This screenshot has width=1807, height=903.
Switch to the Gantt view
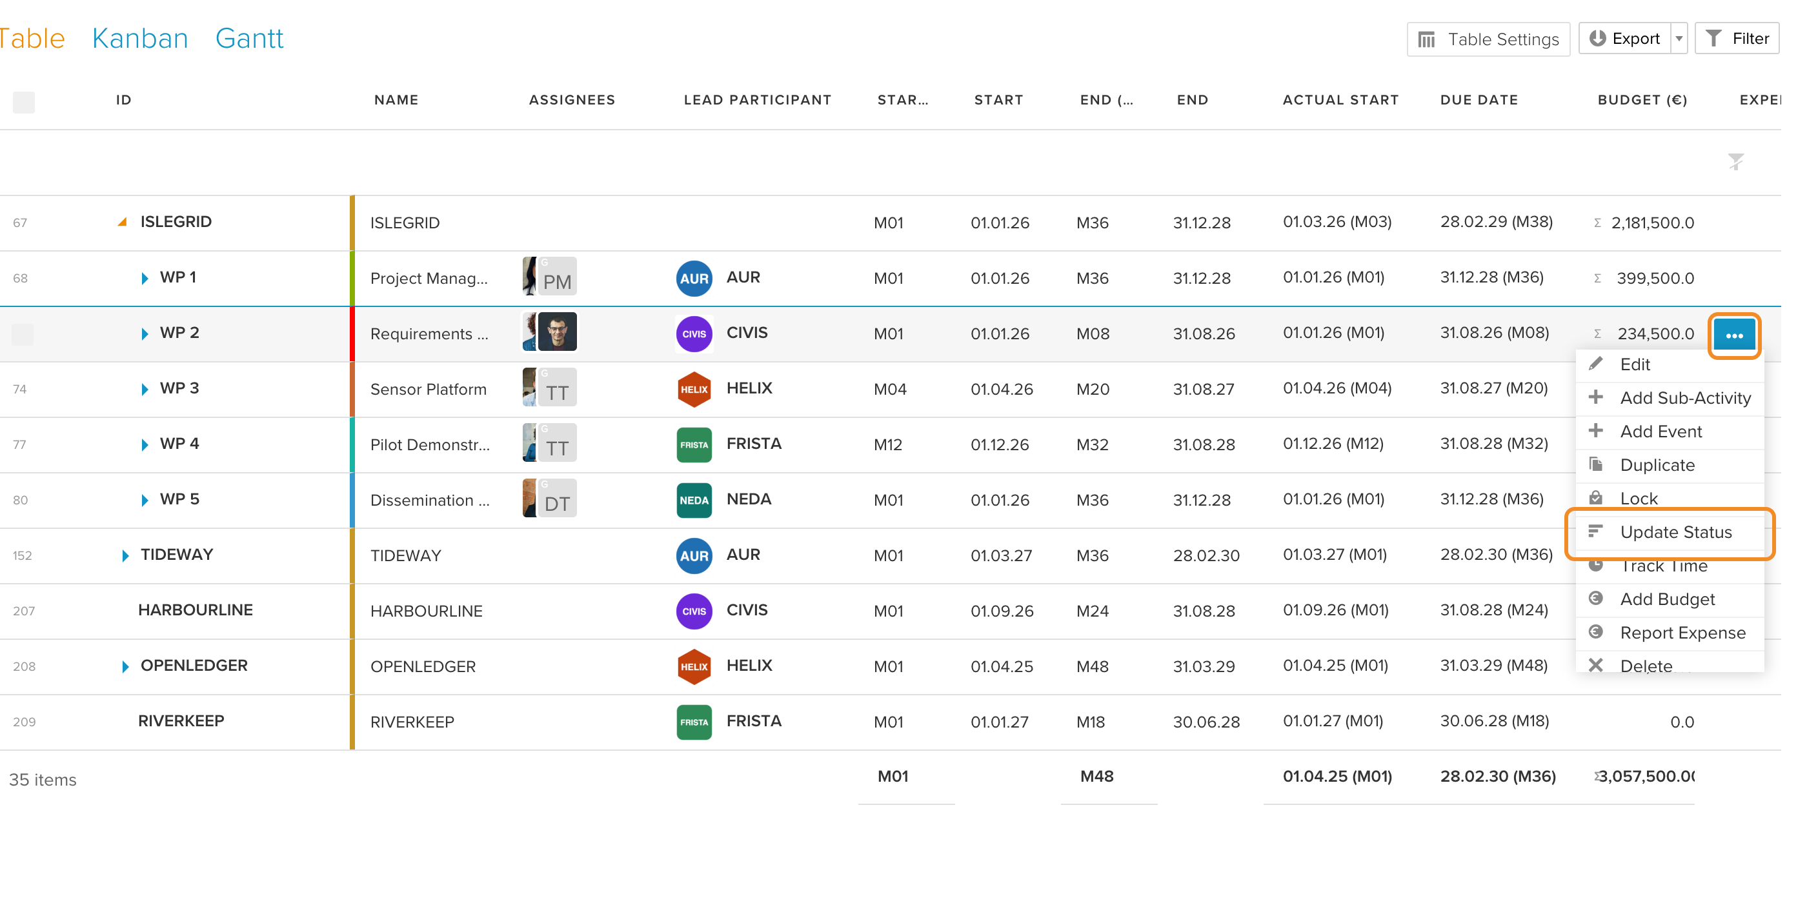249,39
